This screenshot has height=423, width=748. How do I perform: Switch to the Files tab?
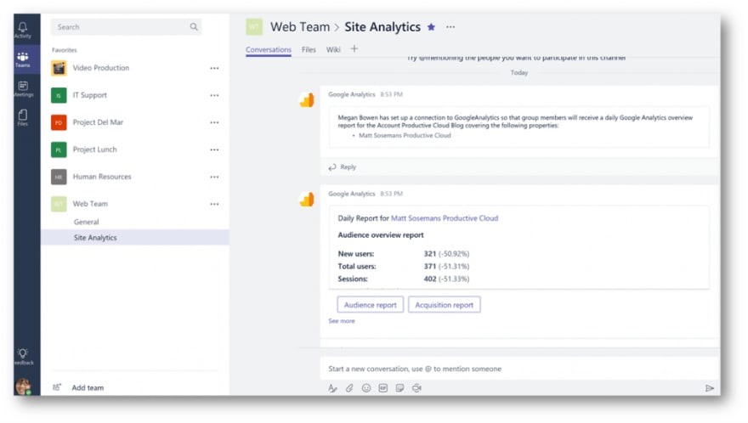click(309, 49)
